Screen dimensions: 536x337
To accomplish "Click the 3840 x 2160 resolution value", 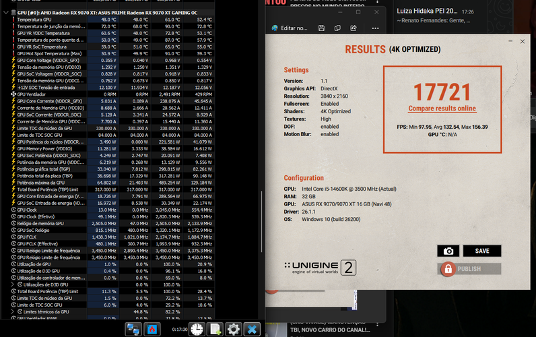I will [334, 96].
